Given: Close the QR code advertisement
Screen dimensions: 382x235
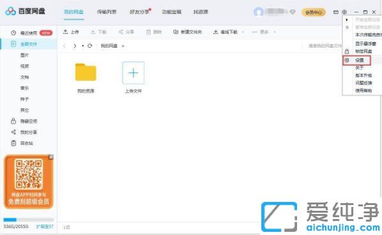Looking at the screenshot, I should (51, 157).
